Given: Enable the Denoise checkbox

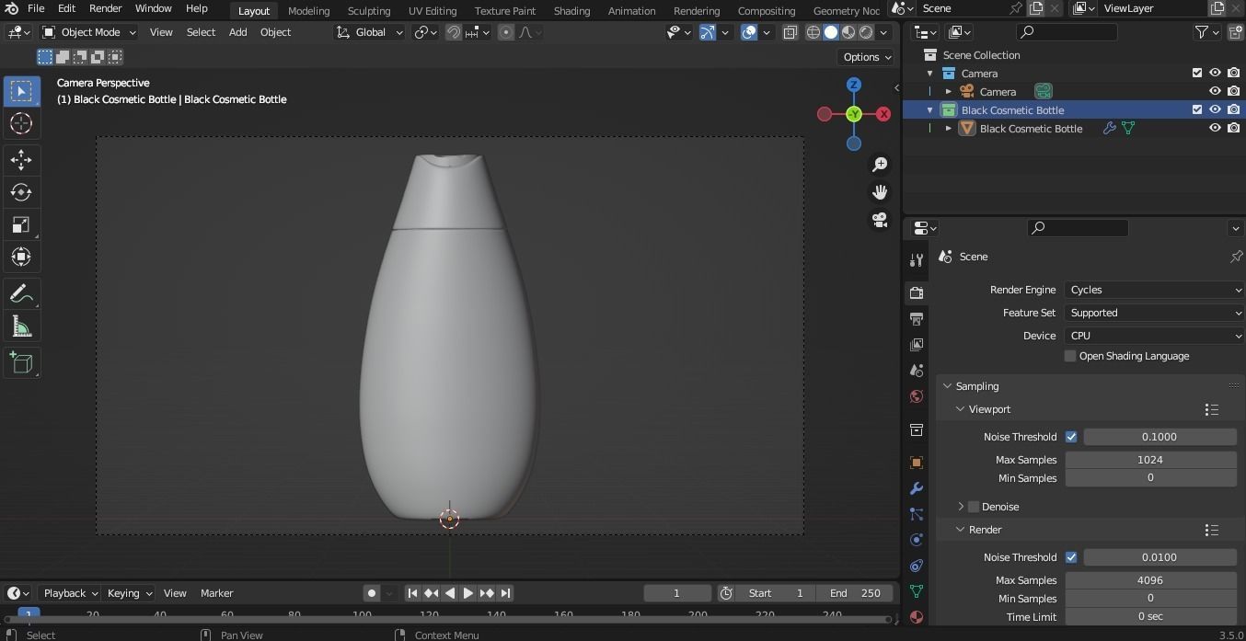Looking at the screenshot, I should pos(974,507).
